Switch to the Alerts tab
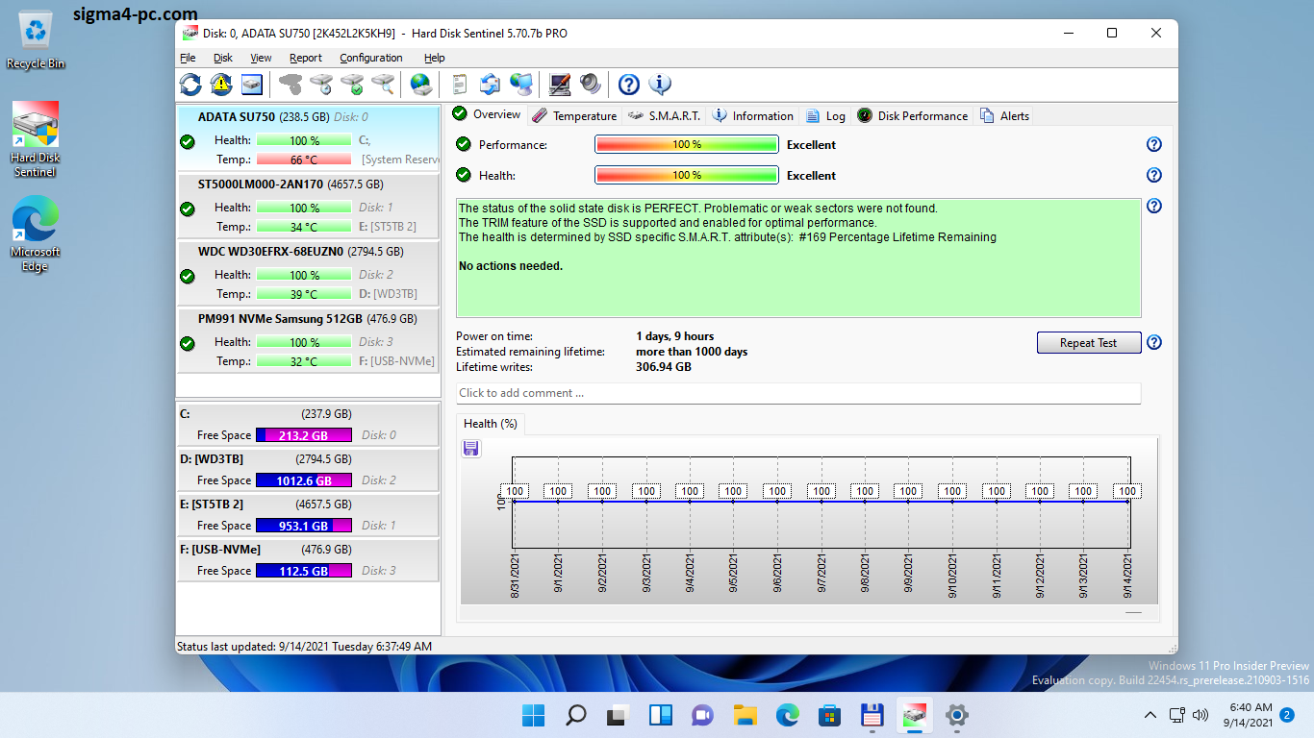 pyautogui.click(x=1005, y=115)
